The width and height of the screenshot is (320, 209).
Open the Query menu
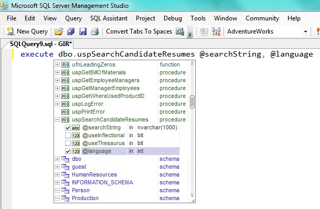pos(73,18)
